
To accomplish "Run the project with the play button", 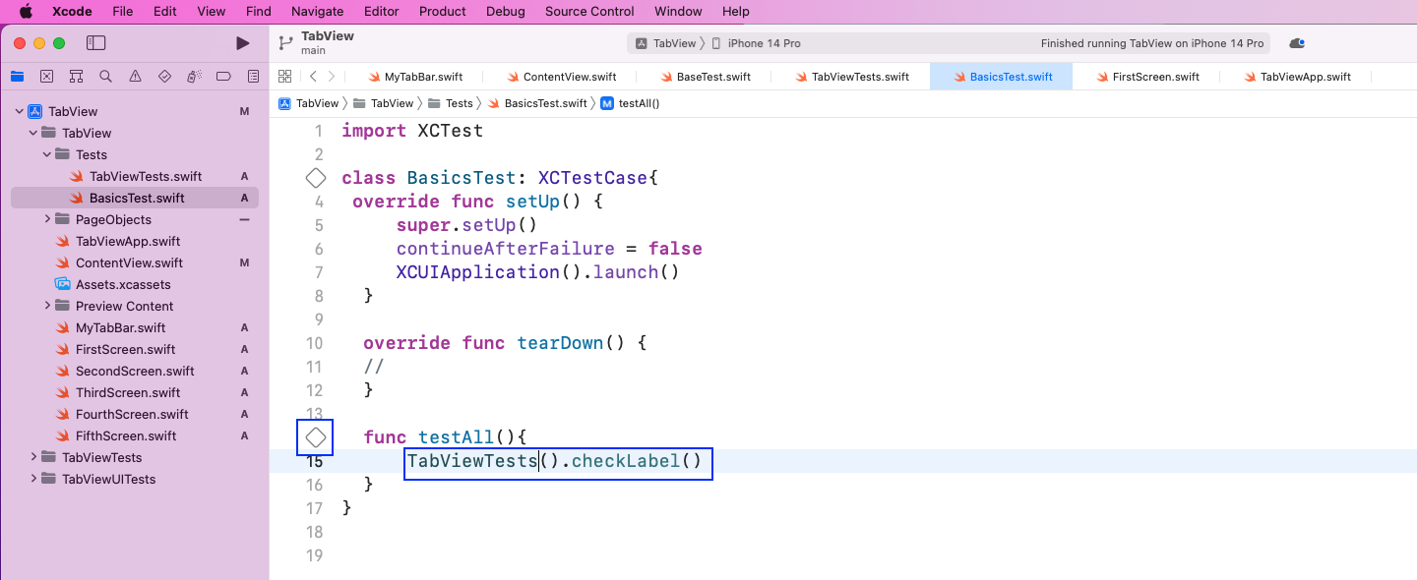I will click(243, 43).
